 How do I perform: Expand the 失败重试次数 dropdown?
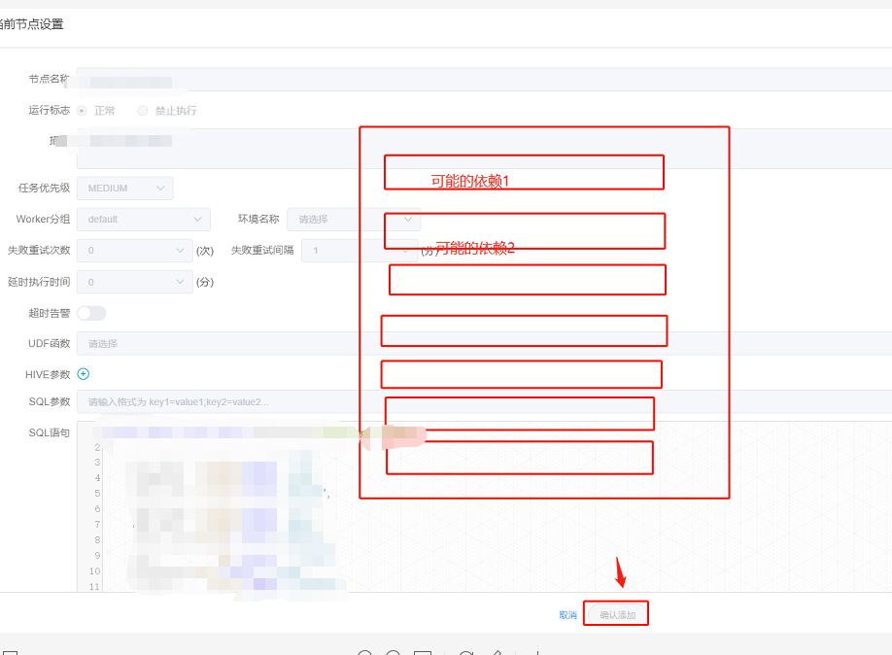click(x=134, y=250)
